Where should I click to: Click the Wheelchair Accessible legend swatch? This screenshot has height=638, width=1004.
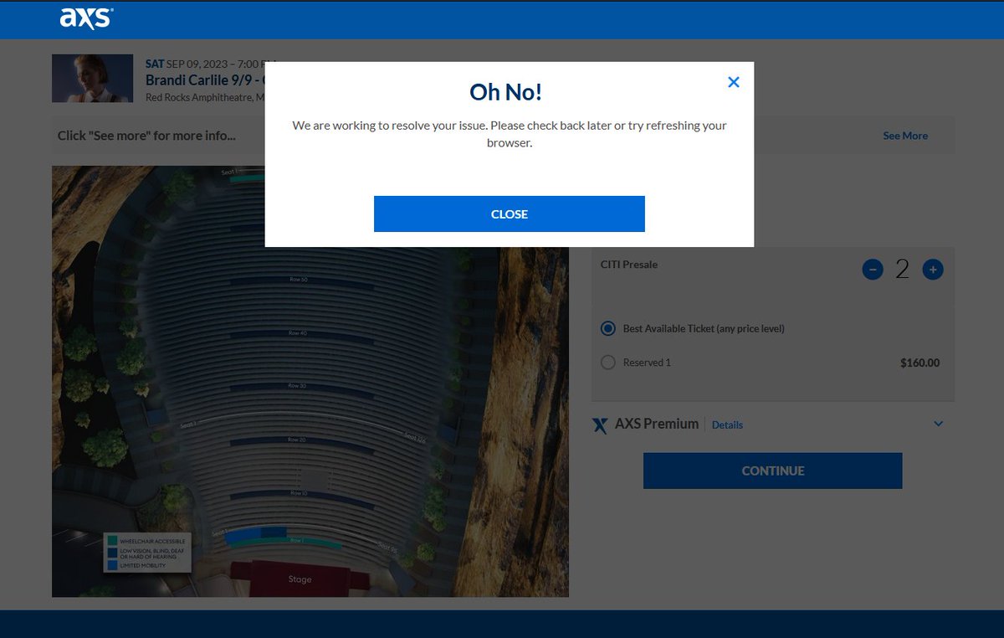pyautogui.click(x=112, y=542)
